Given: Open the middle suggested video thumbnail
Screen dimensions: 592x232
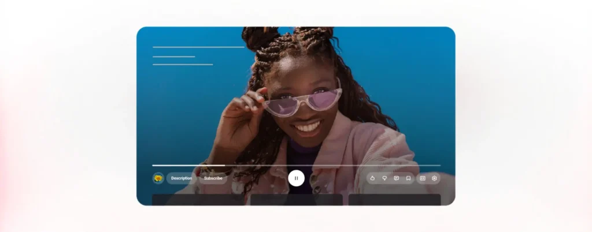Looking at the screenshot, I should 296,200.
